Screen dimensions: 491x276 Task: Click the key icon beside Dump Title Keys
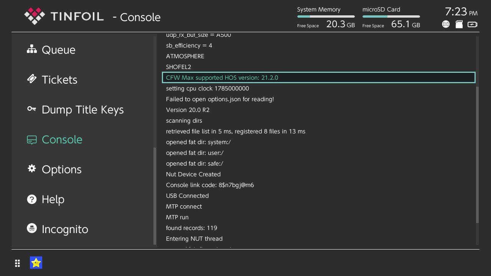pos(32,109)
